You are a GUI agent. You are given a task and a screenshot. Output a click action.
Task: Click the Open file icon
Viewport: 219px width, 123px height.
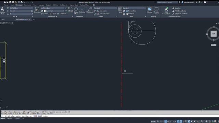tap(8, 2)
